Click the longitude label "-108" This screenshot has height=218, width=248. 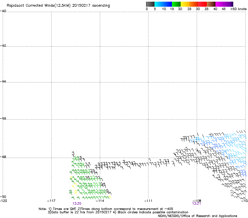pyautogui.click(x=197, y=201)
